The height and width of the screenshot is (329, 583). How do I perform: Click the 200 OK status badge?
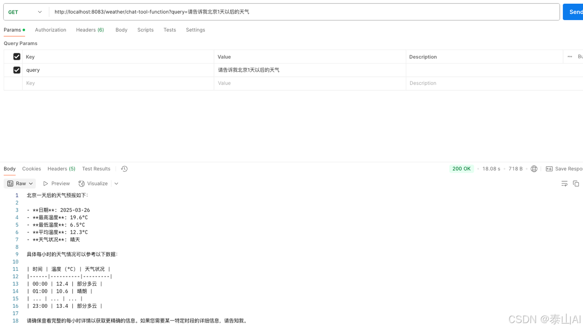tap(461, 169)
